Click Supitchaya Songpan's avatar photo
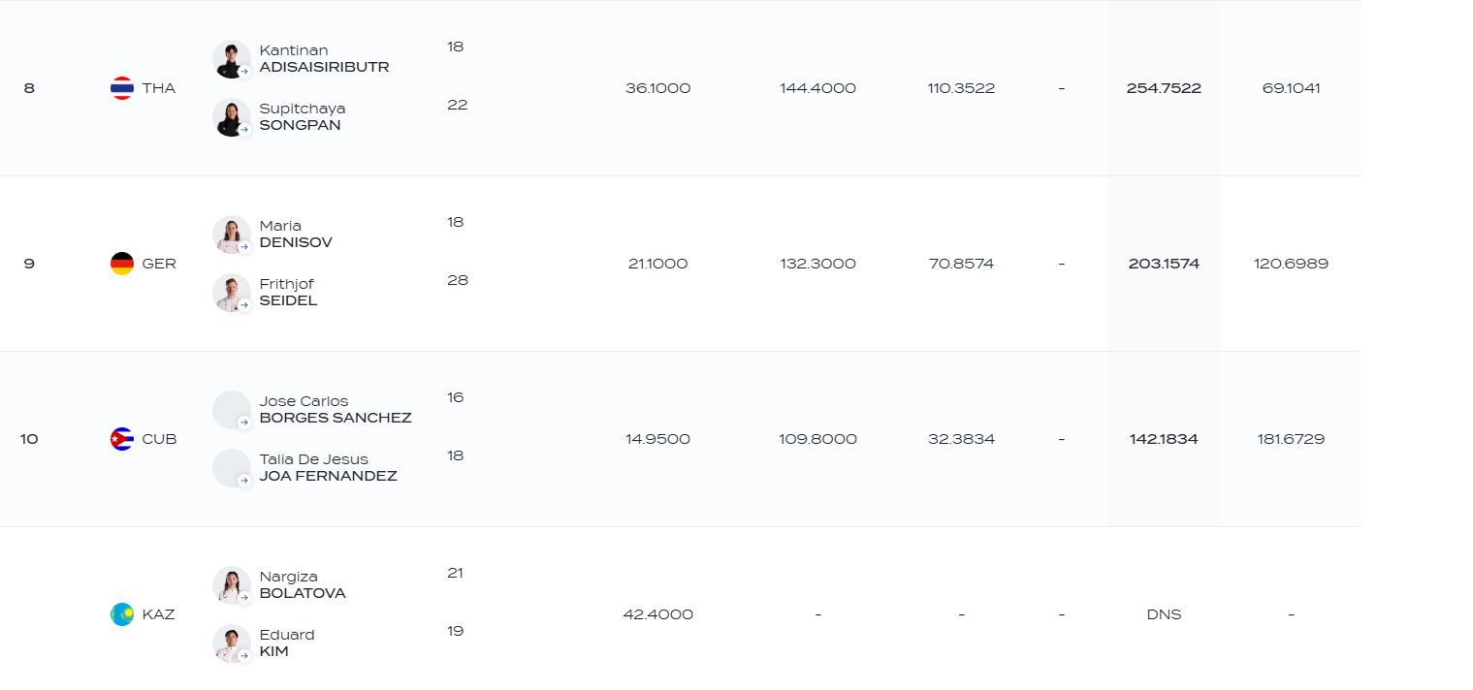 [x=232, y=117]
